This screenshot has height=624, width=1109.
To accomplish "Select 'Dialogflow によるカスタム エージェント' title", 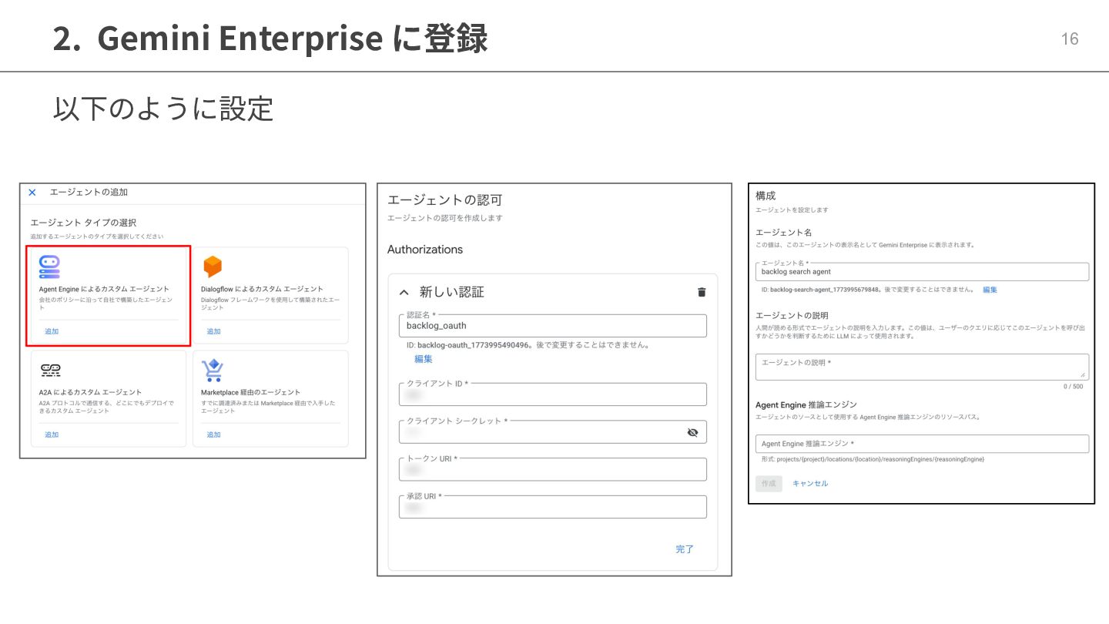I will [x=262, y=289].
